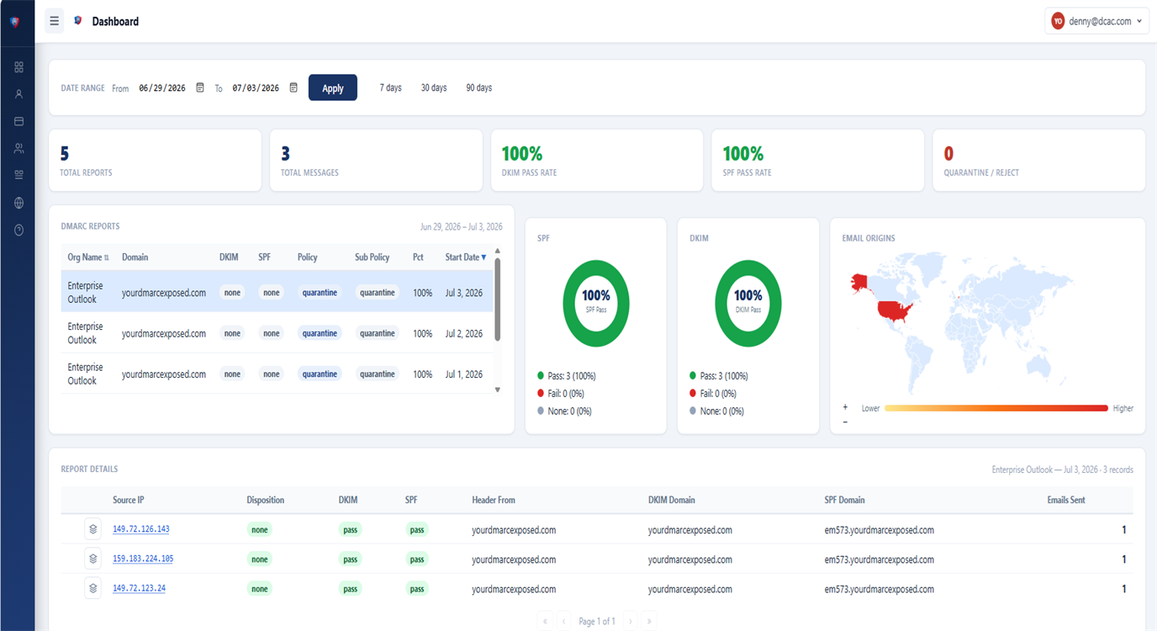Click the Emails Sent column header
This screenshot has width=1157, height=631.
tap(1066, 500)
